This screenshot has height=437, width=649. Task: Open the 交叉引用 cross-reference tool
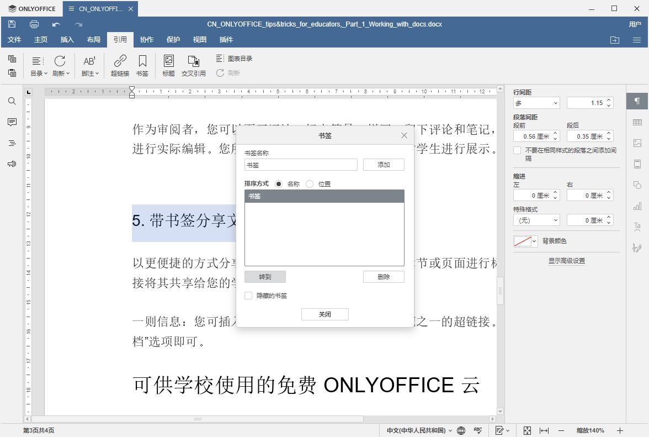click(x=194, y=65)
